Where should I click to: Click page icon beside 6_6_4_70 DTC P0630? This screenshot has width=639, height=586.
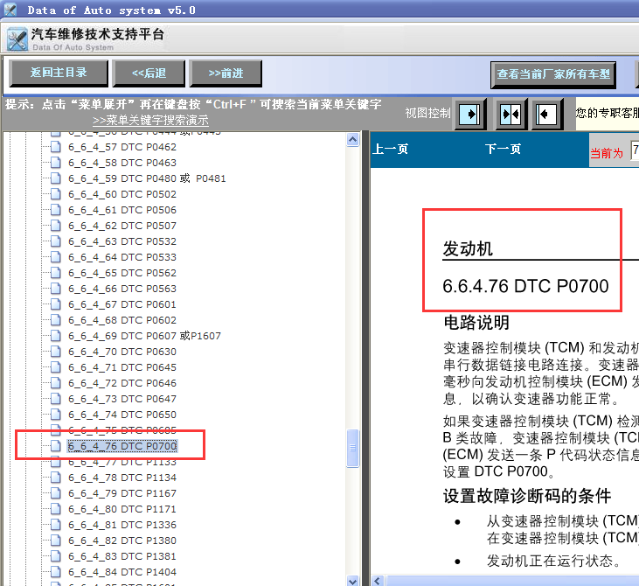(x=56, y=351)
